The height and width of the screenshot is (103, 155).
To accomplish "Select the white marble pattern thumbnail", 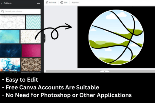I will click(13, 22).
